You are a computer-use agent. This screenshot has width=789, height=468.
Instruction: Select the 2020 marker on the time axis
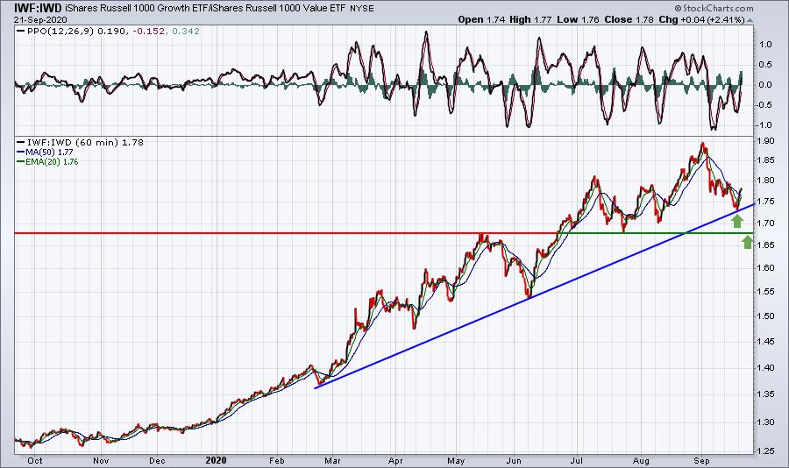216,459
